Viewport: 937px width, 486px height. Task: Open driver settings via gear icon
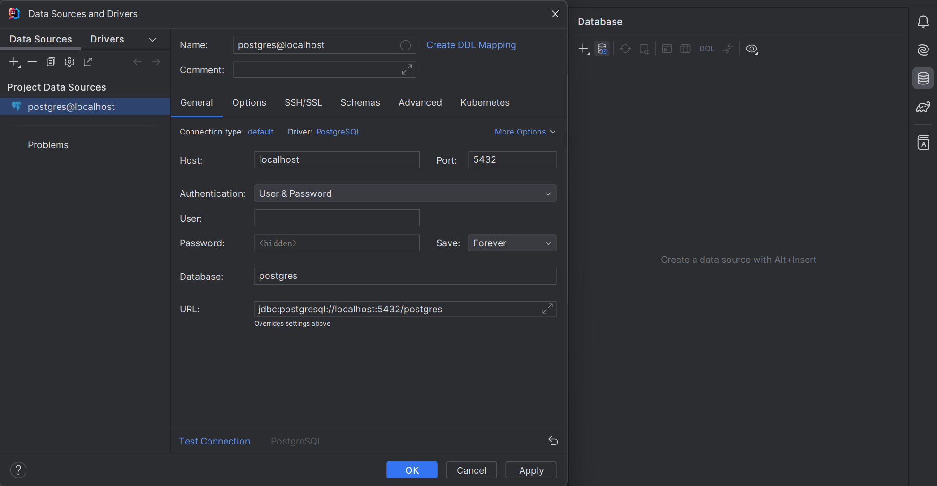(x=69, y=62)
